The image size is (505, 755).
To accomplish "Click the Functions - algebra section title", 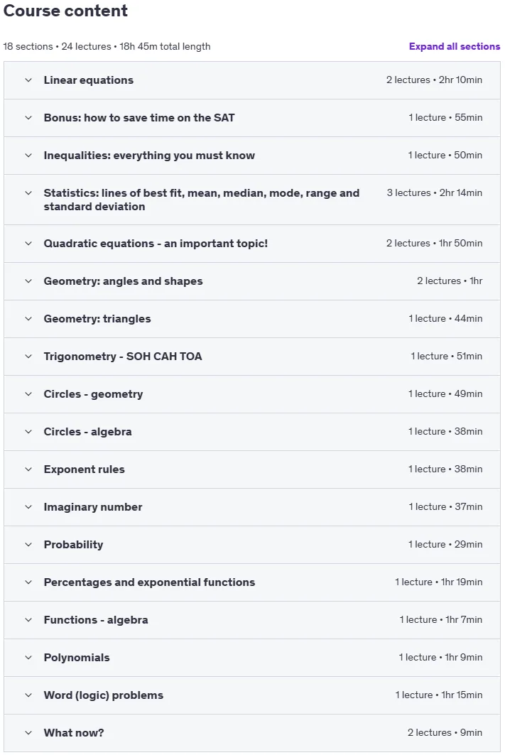I will tap(96, 620).
